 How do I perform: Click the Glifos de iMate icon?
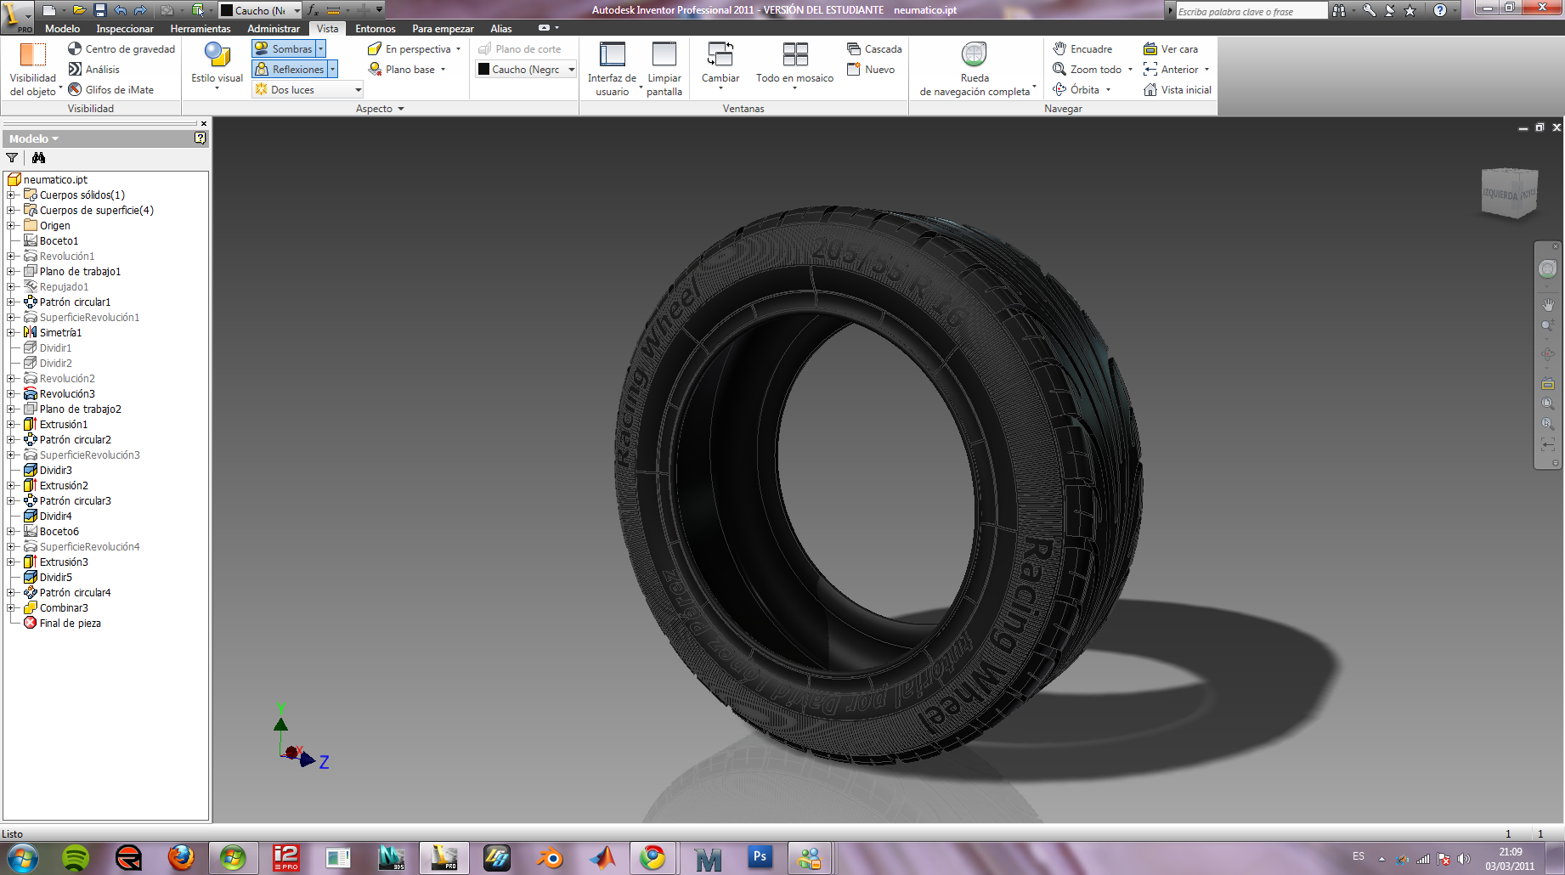coord(75,90)
